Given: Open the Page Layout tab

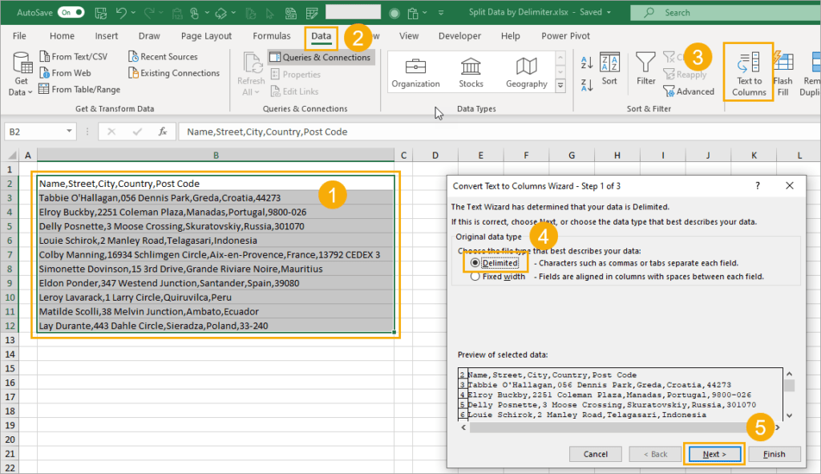Looking at the screenshot, I should [x=206, y=35].
